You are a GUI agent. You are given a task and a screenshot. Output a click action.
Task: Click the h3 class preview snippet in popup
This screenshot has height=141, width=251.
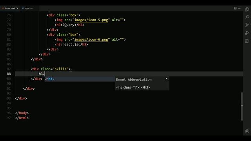tap(133, 87)
